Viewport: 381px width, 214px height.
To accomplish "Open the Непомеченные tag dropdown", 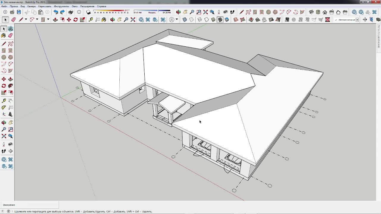I will (x=346, y=20).
